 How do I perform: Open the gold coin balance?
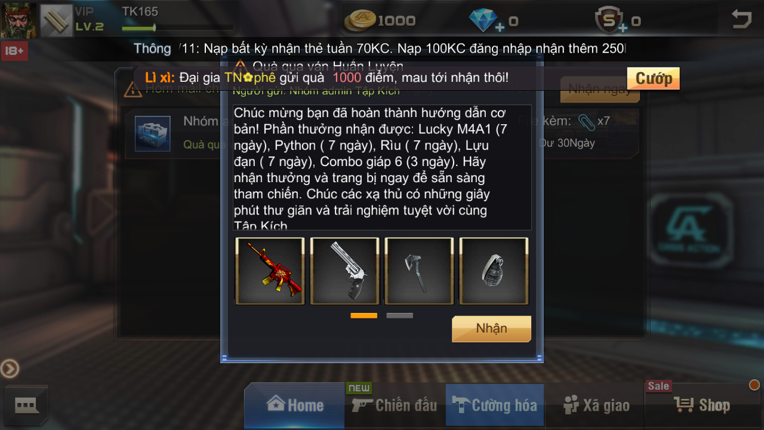pyautogui.click(x=380, y=20)
